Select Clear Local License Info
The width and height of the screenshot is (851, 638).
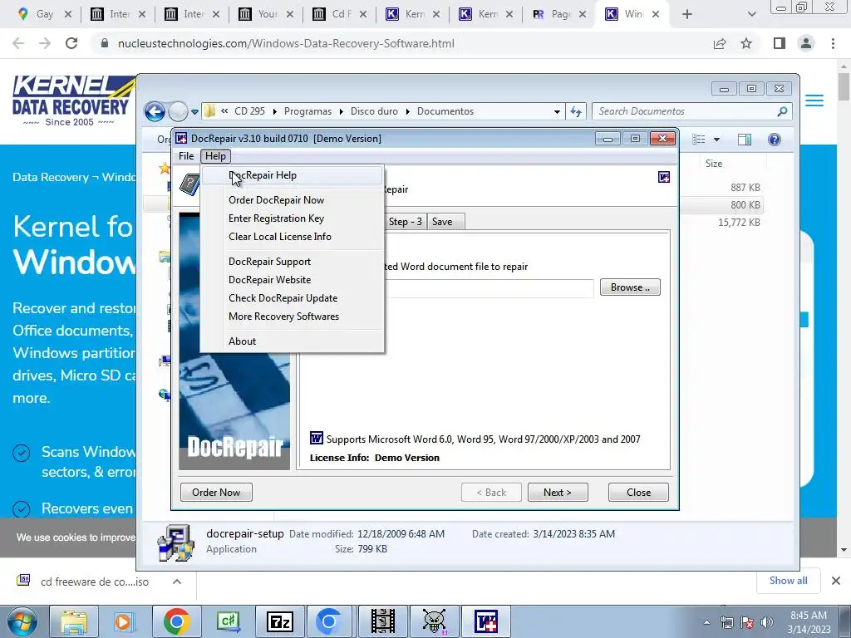293,237
